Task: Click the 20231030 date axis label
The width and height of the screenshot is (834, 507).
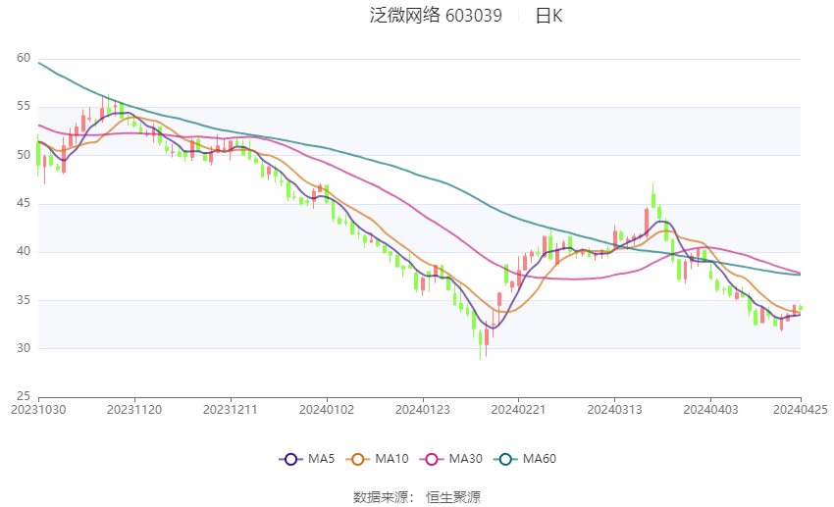Action: pyautogui.click(x=38, y=410)
